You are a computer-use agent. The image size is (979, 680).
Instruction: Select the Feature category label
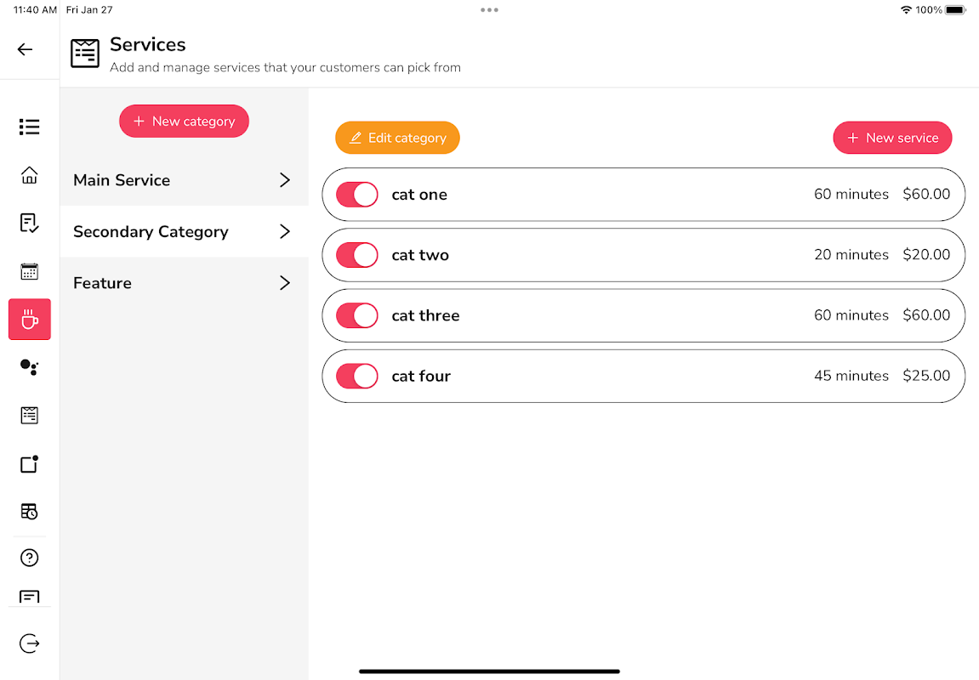point(102,283)
